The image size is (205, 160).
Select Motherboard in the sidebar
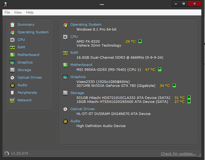(x=28, y=55)
